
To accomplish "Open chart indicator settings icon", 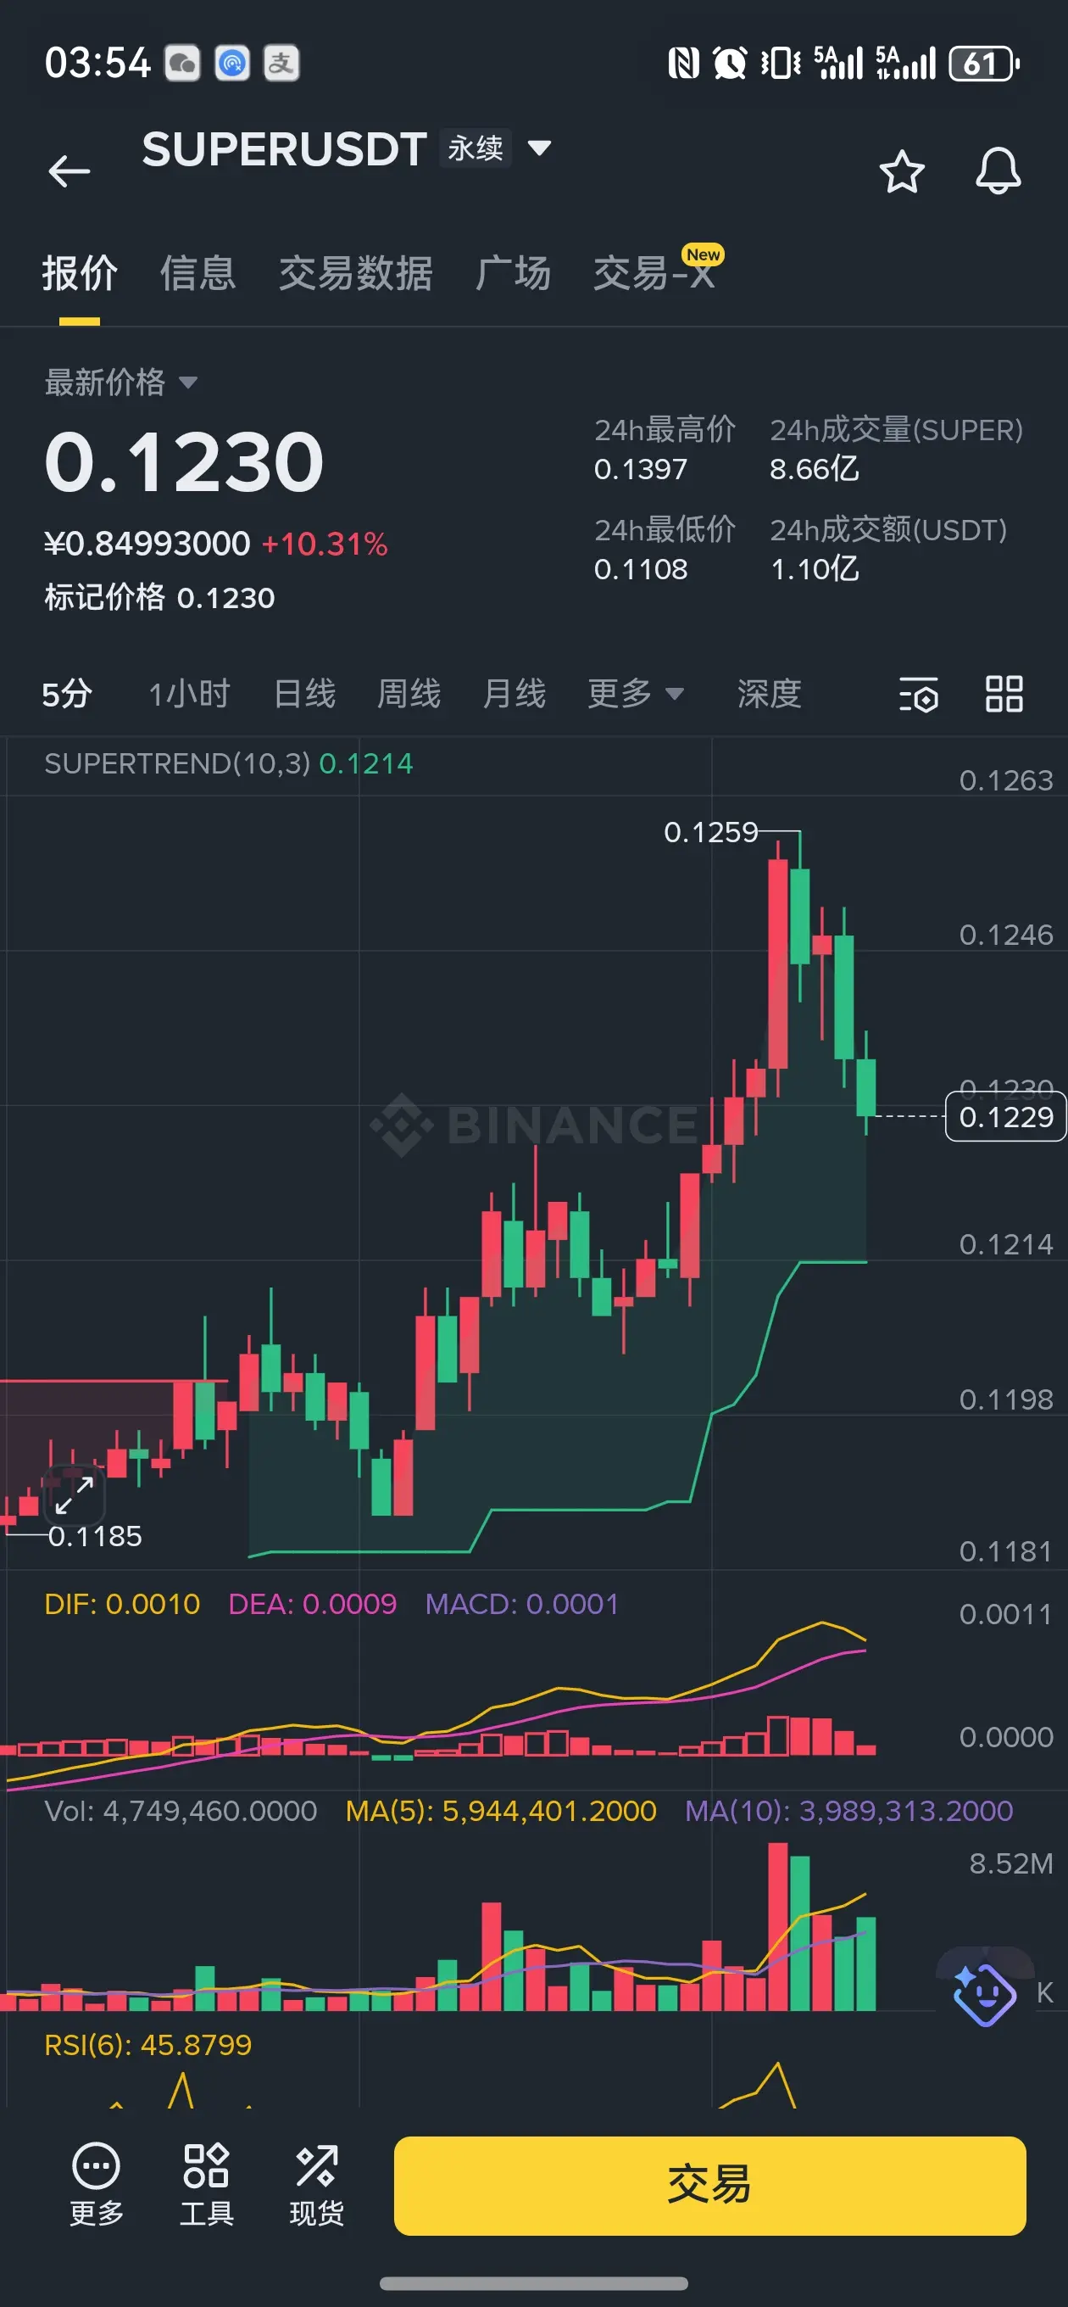I will click(x=918, y=694).
